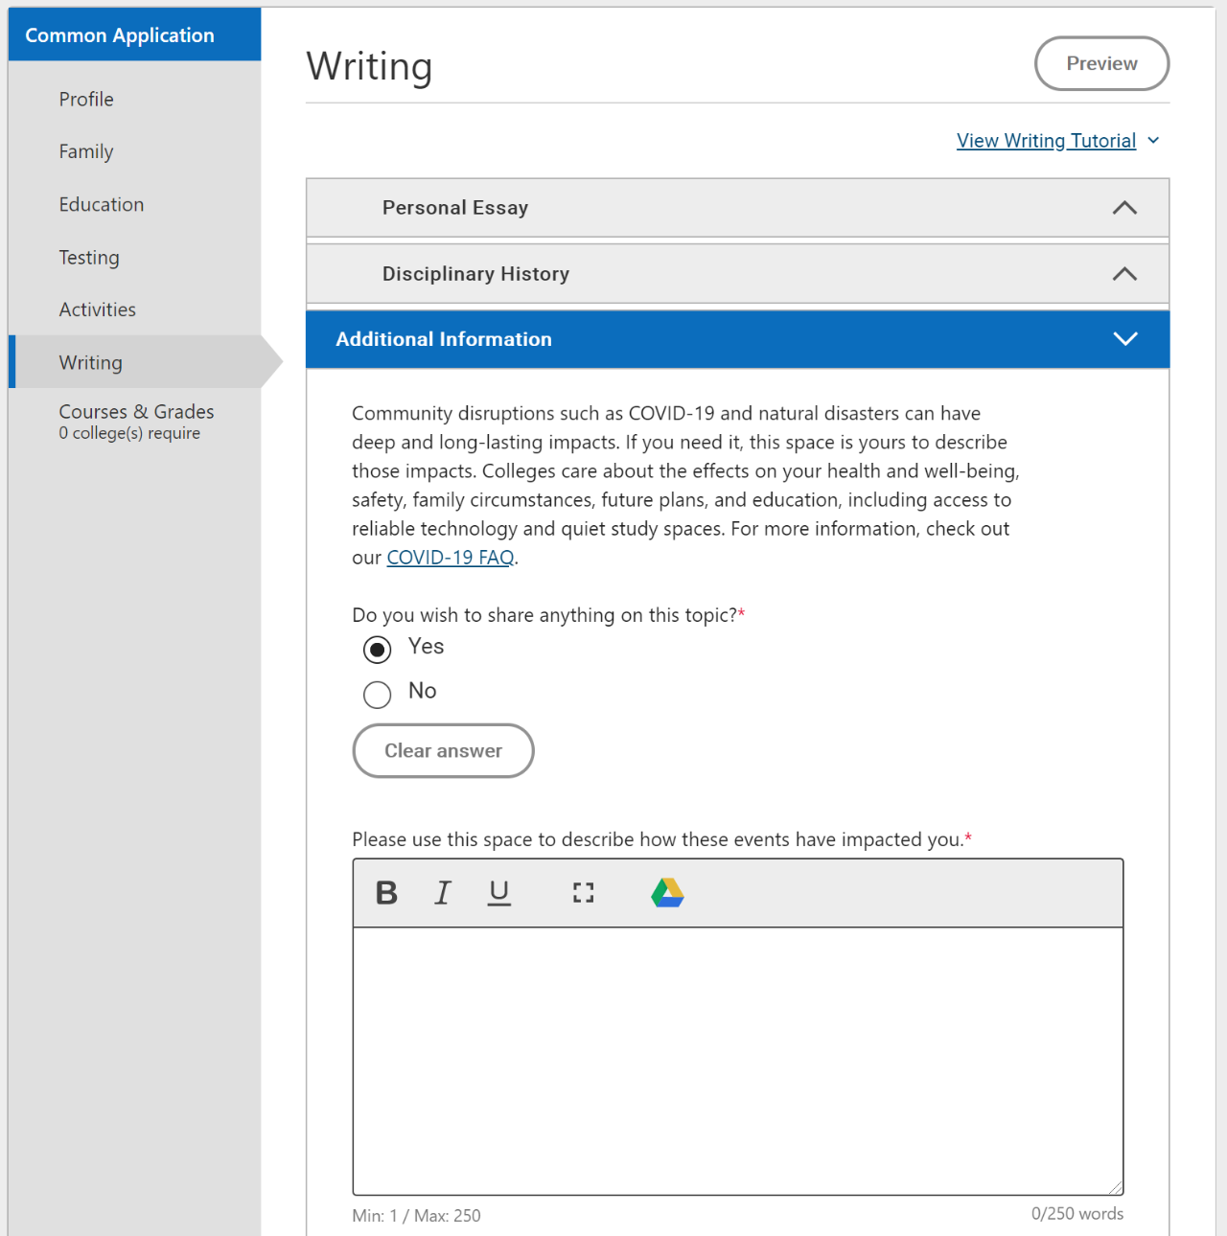The width and height of the screenshot is (1227, 1236).
Task: Toggle bold formatting in essay editor
Action: click(x=386, y=893)
